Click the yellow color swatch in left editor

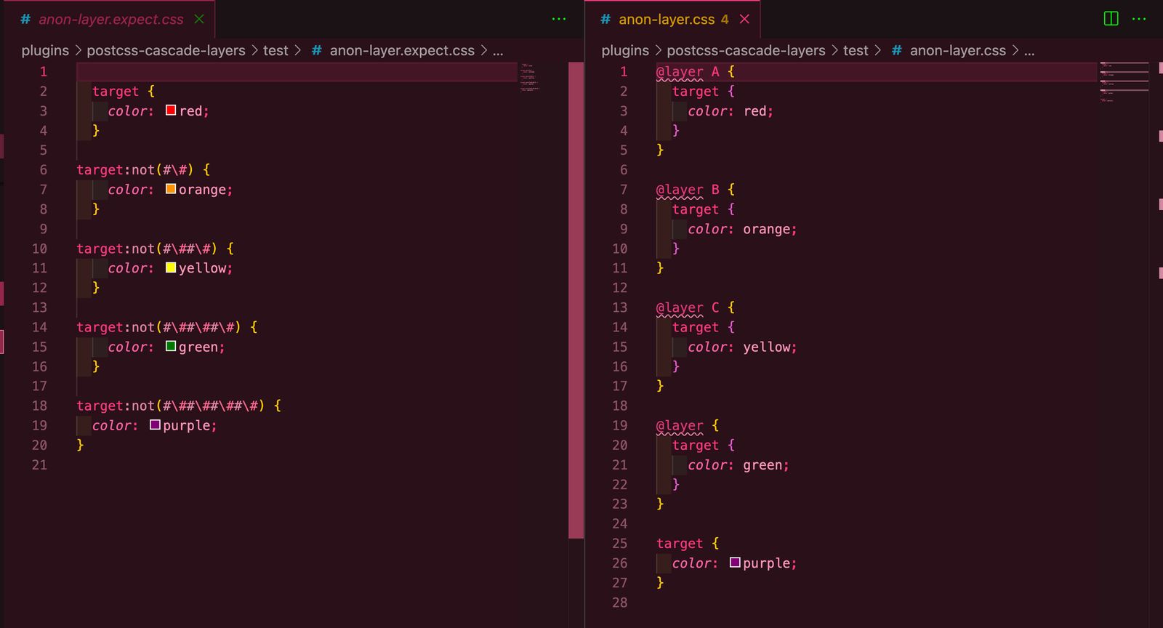point(171,267)
